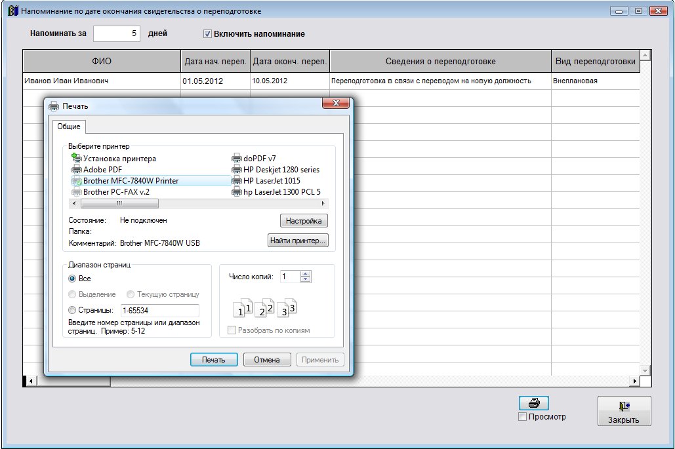Click the 01.05.2012 start date cell
Viewport: 675px width, 449px height.
point(215,81)
